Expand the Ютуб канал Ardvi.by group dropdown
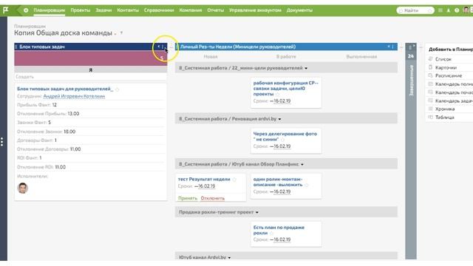473x266 pixels. 230,258
